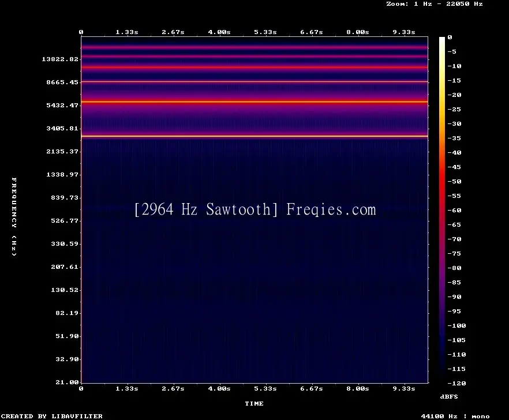Screen dimensions: 509x420
Task: Click the 44100 Hz | mono text
Action: coord(455,416)
